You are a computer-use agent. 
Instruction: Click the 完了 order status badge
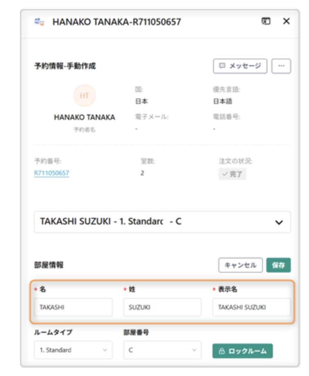pos(232,174)
